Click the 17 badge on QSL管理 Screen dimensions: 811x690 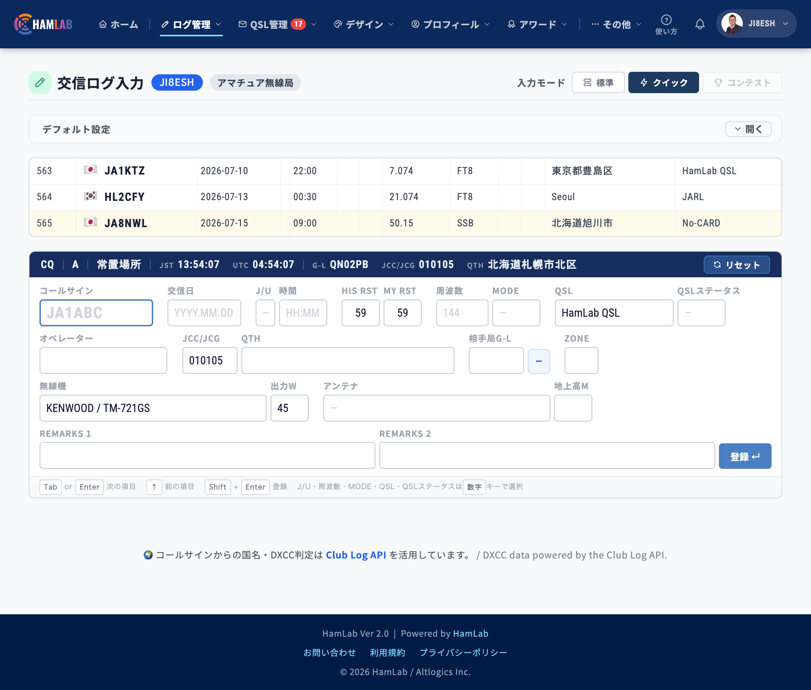pyautogui.click(x=299, y=24)
